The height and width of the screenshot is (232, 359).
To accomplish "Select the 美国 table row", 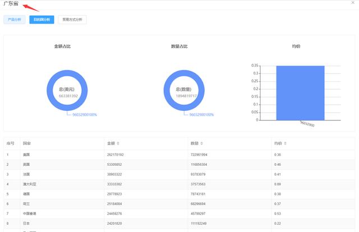I will point(26,154).
